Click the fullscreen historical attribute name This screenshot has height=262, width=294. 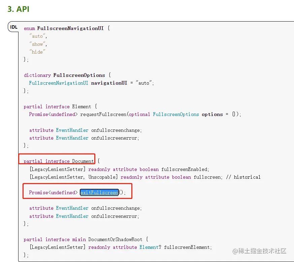(x=207, y=177)
